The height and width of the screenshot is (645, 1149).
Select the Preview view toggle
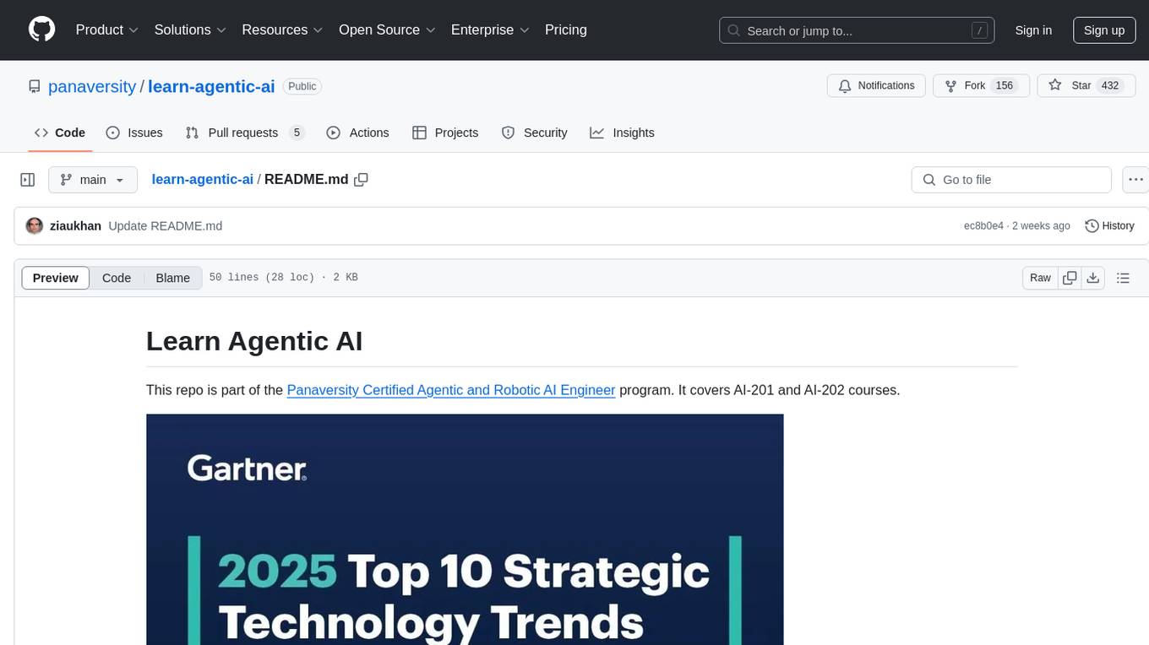click(56, 278)
